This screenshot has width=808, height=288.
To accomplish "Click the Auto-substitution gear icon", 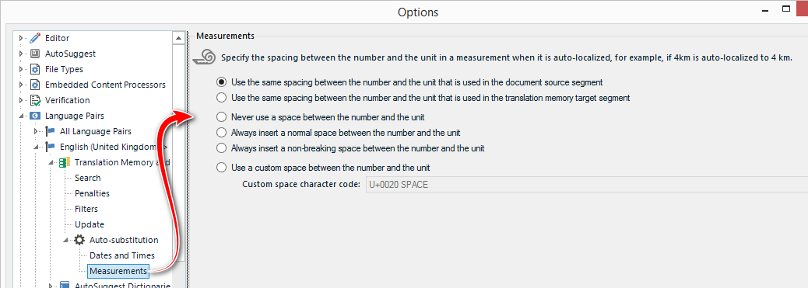I will (79, 240).
